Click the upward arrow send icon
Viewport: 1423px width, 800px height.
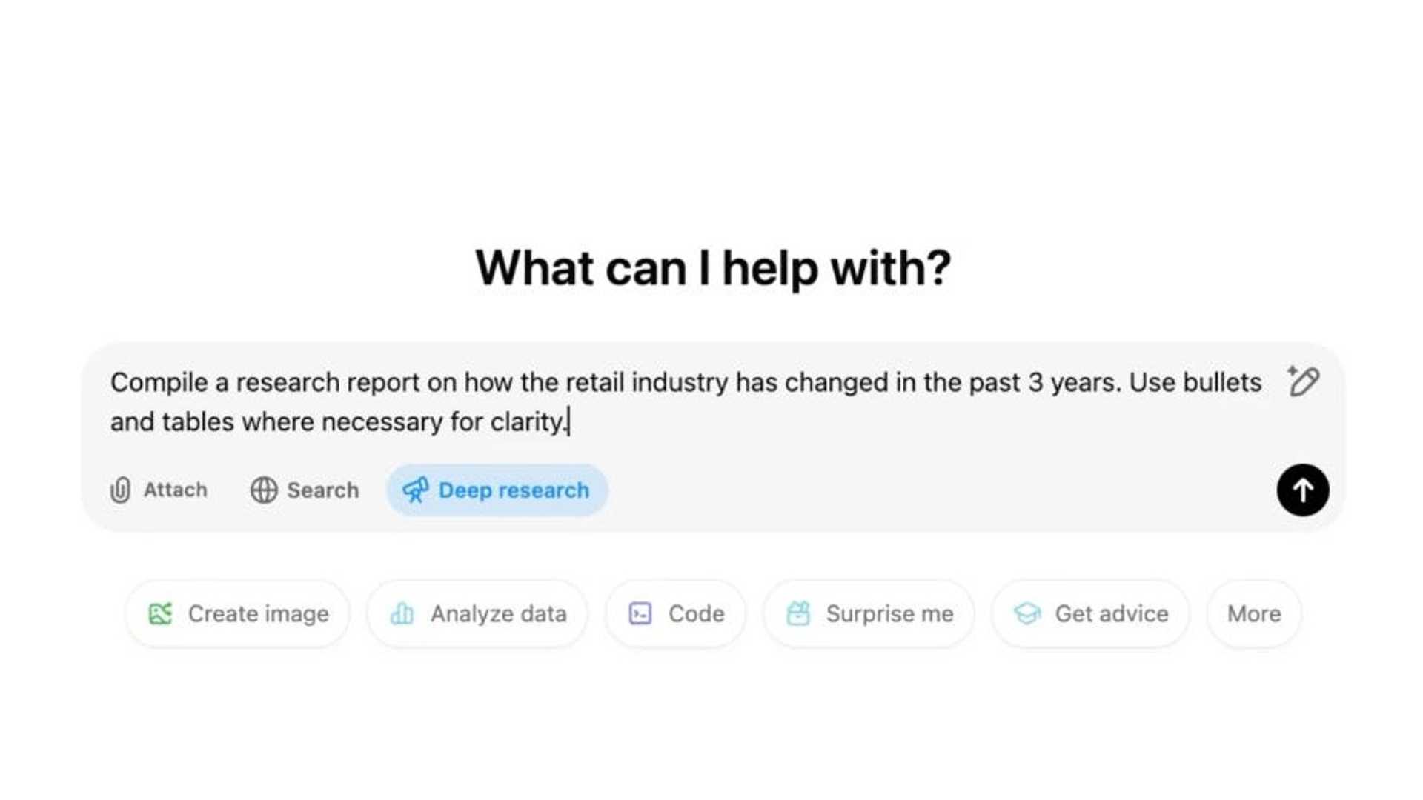pos(1302,490)
